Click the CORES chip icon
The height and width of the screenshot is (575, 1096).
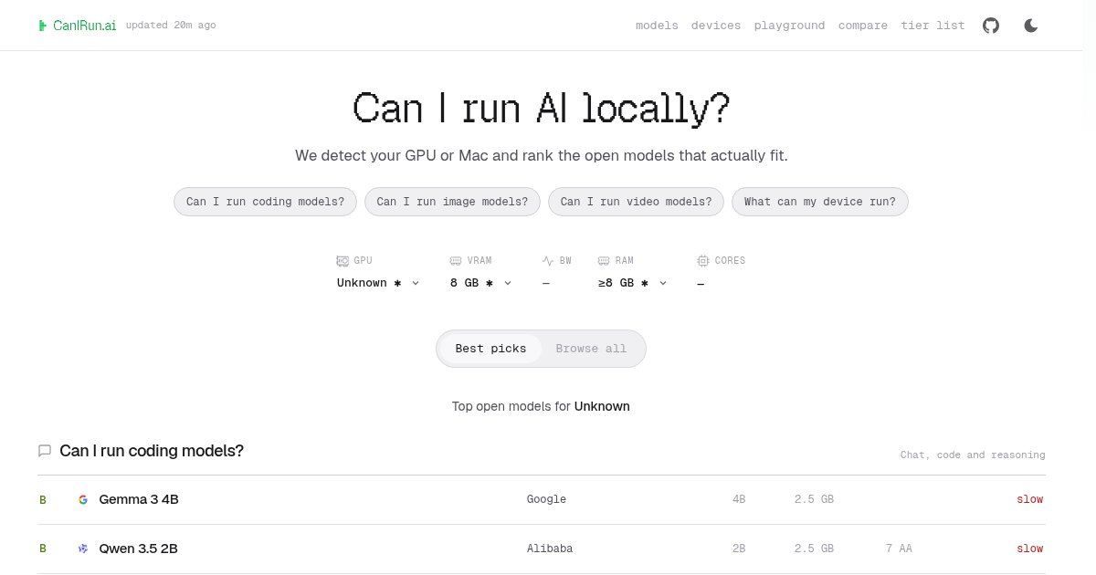[703, 261]
